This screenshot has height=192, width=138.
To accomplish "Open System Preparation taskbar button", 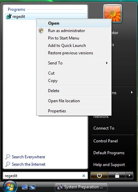I will [81, 187].
